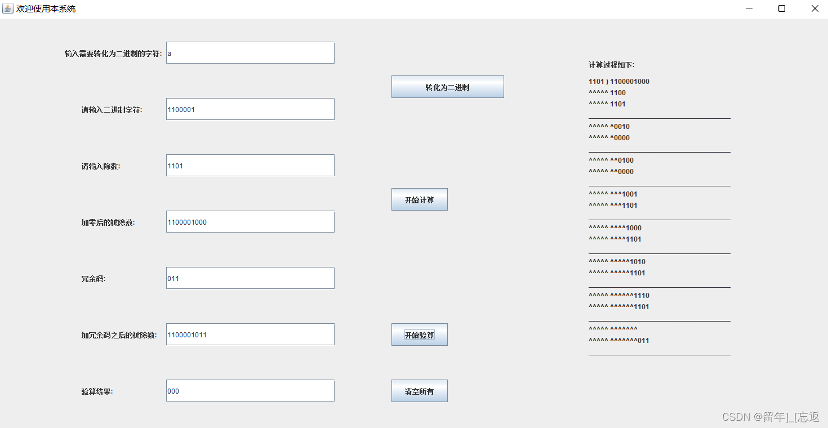Click the window title 欢迎使用本系统
Viewport: 828px width, 428px height.
[46, 9]
